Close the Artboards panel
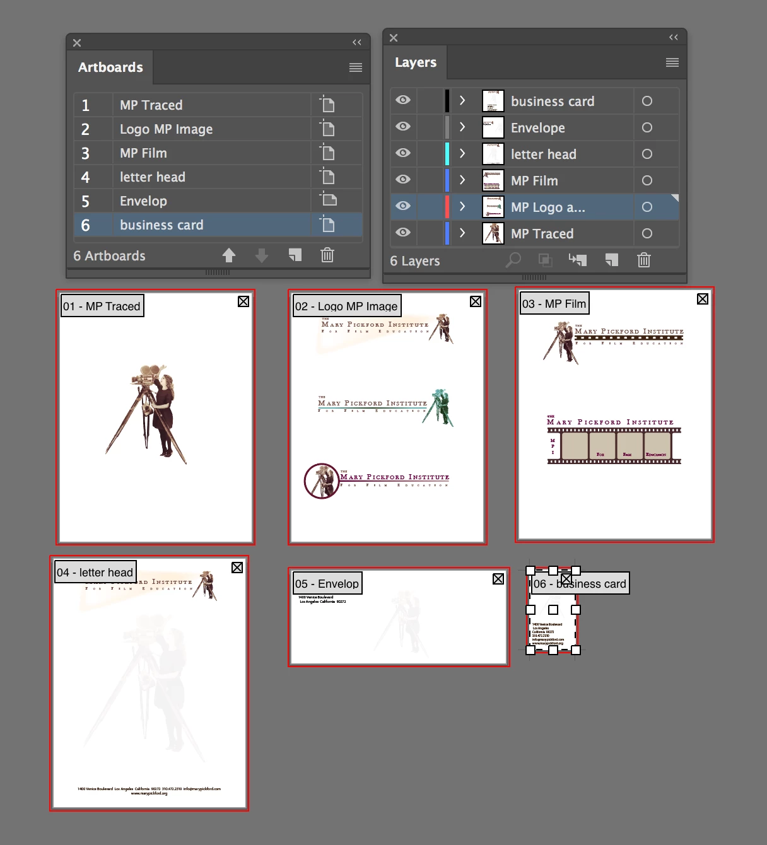The height and width of the screenshot is (845, 767). click(x=77, y=43)
